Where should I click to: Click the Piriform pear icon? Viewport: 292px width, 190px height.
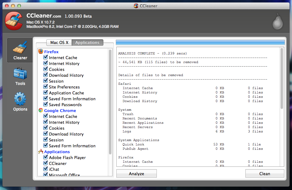(278, 22)
